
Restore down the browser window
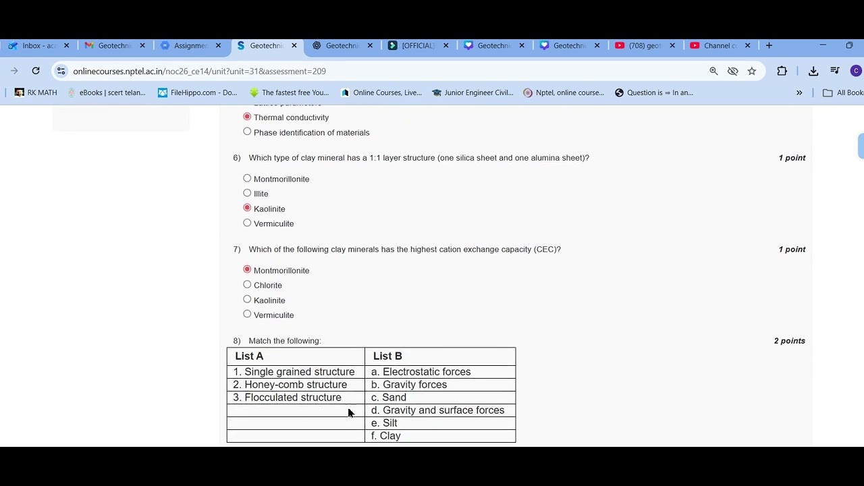[x=849, y=46]
